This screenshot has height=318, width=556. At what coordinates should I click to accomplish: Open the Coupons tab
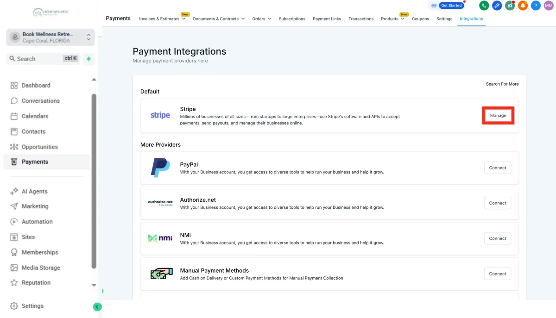pos(420,19)
